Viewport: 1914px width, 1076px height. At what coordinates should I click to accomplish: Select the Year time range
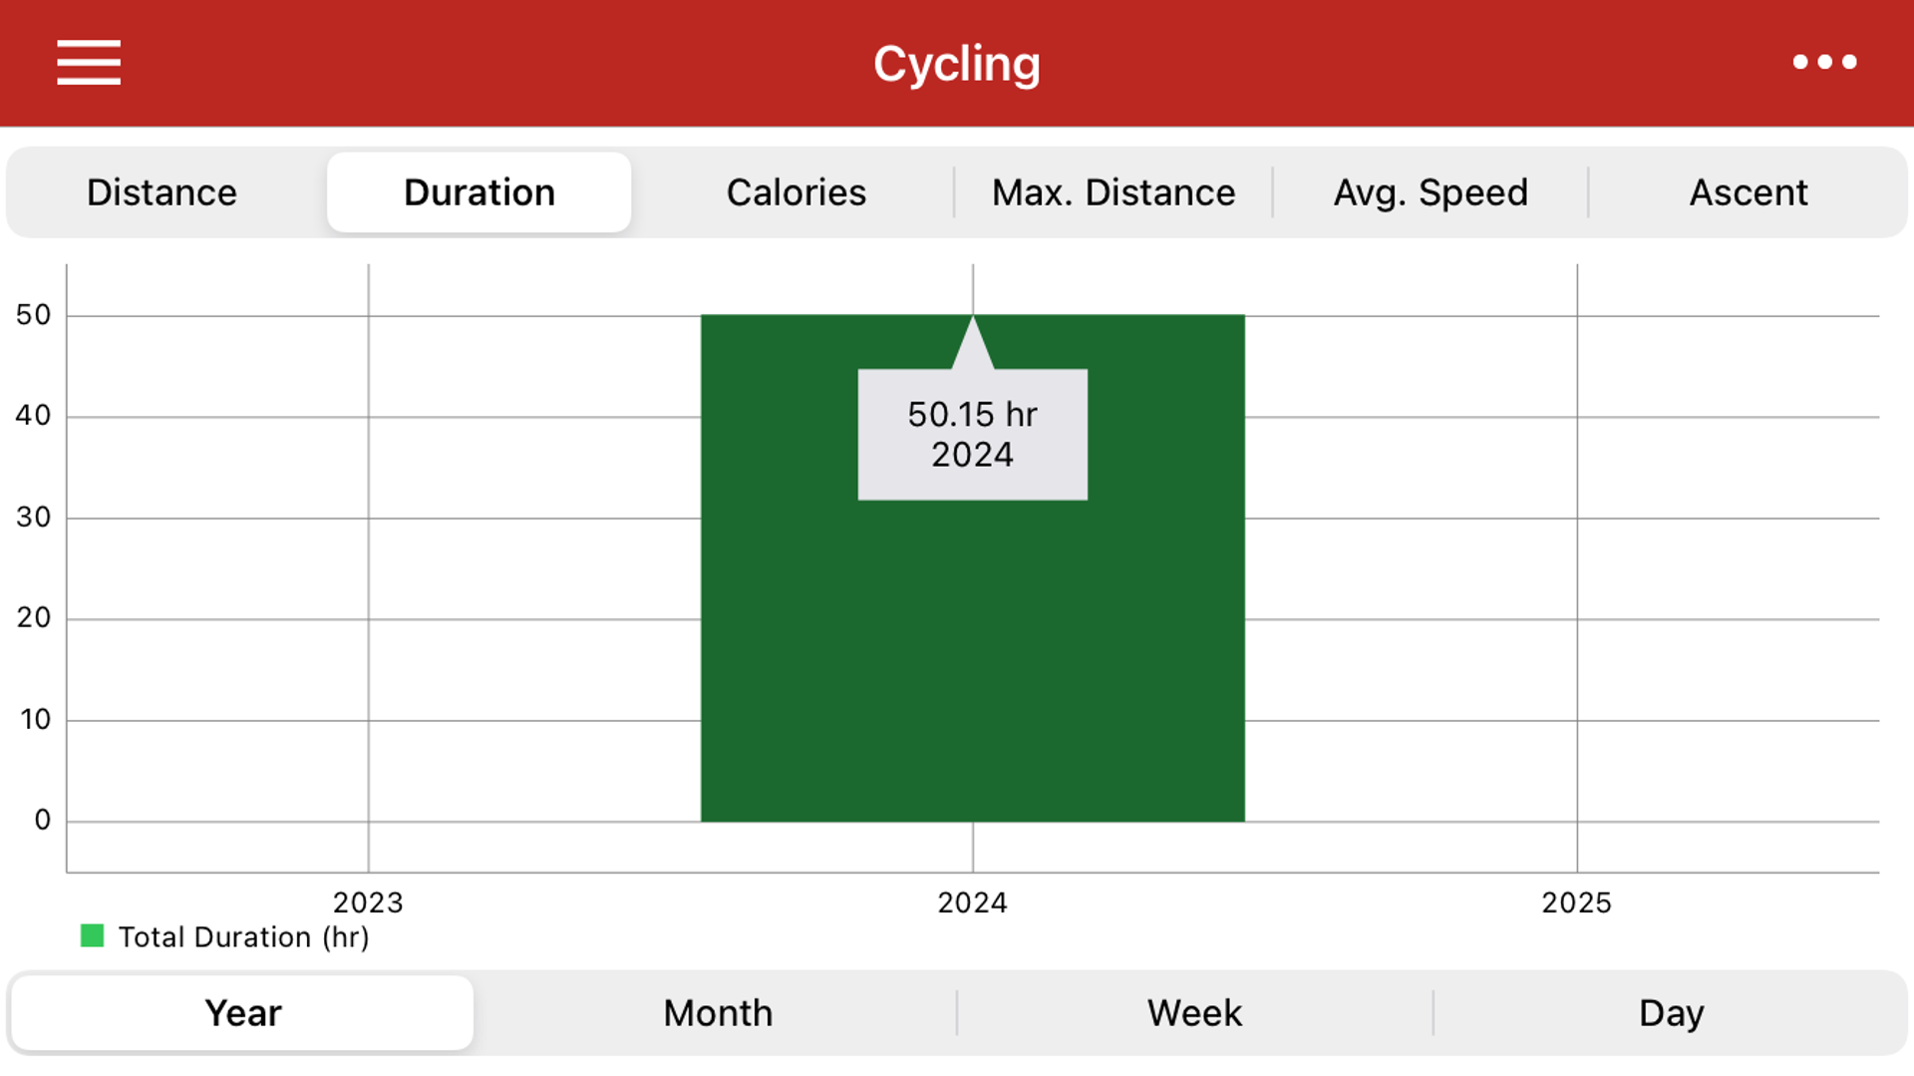pyautogui.click(x=242, y=1013)
